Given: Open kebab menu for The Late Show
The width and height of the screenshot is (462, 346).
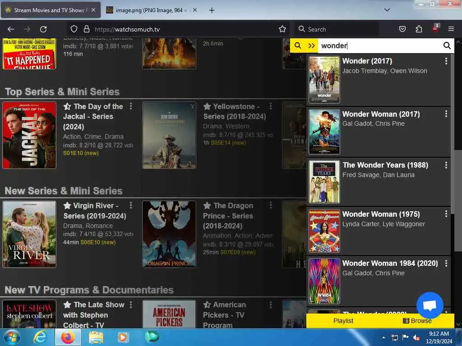Looking at the screenshot, I should tap(131, 305).
